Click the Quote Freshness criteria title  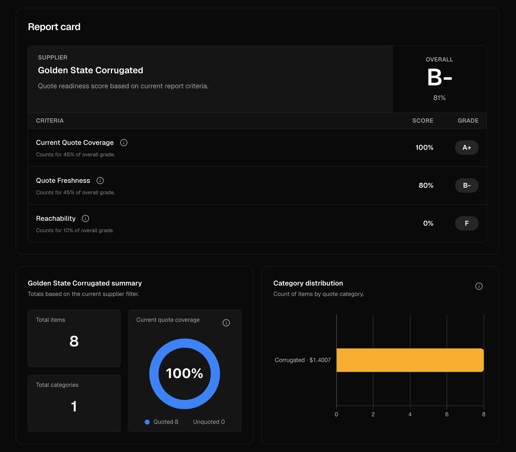[63, 181]
